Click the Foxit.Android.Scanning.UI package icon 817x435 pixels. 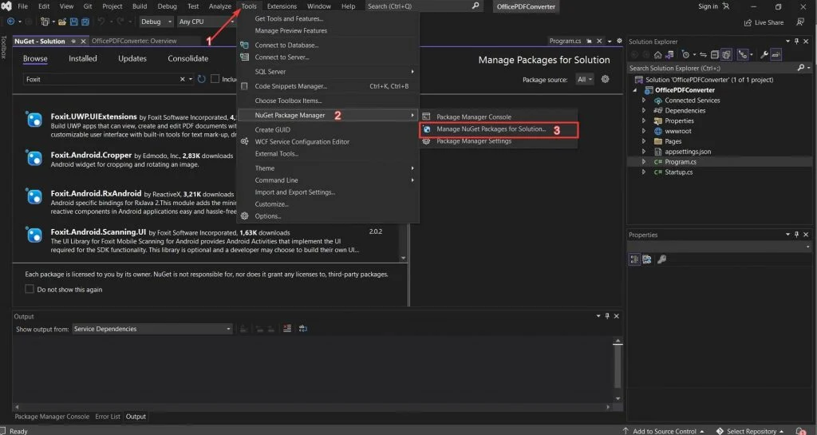click(x=34, y=235)
